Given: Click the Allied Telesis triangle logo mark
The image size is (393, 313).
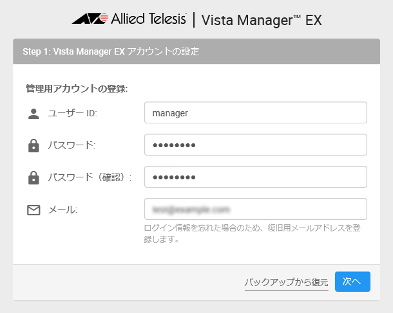Looking at the screenshot, I should pyautogui.click(x=89, y=19).
